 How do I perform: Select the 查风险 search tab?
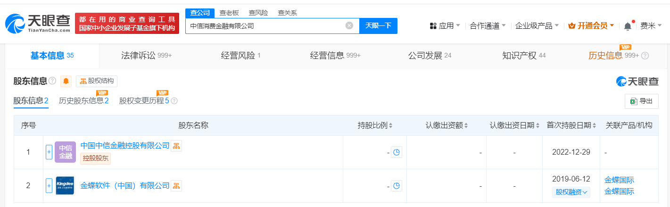point(258,13)
